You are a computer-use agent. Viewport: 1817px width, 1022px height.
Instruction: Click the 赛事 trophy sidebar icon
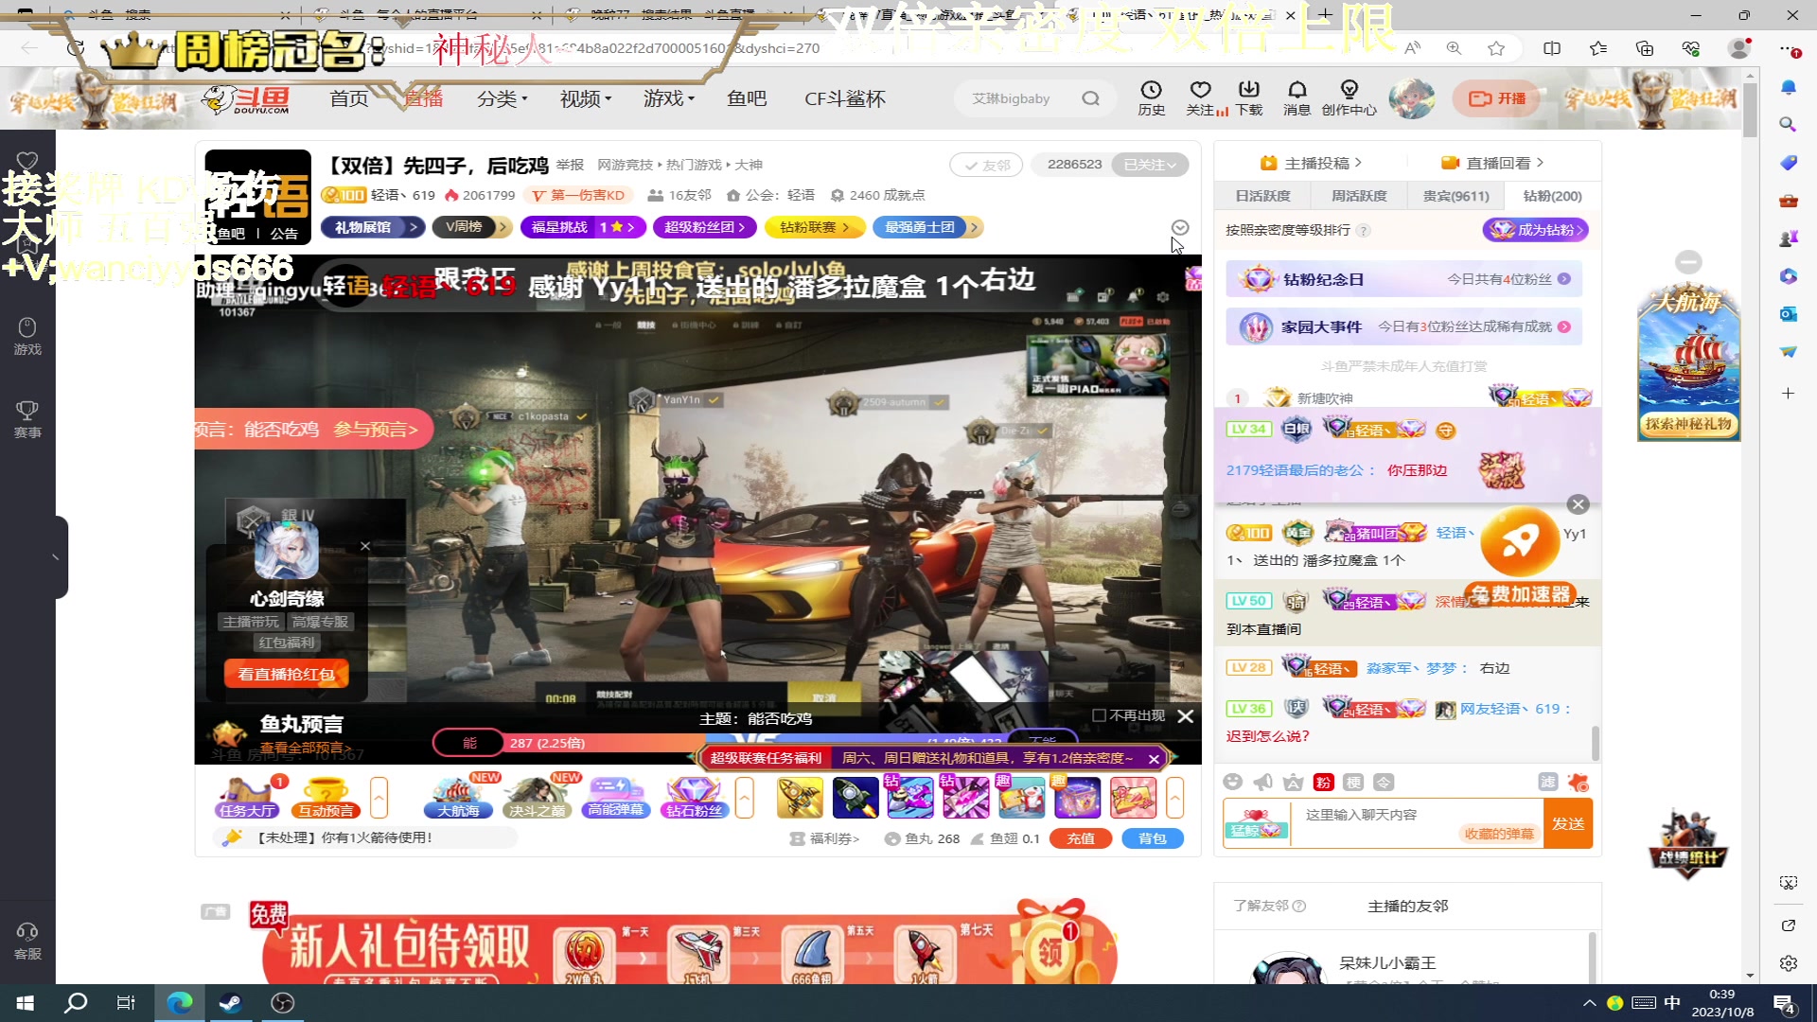(x=27, y=419)
